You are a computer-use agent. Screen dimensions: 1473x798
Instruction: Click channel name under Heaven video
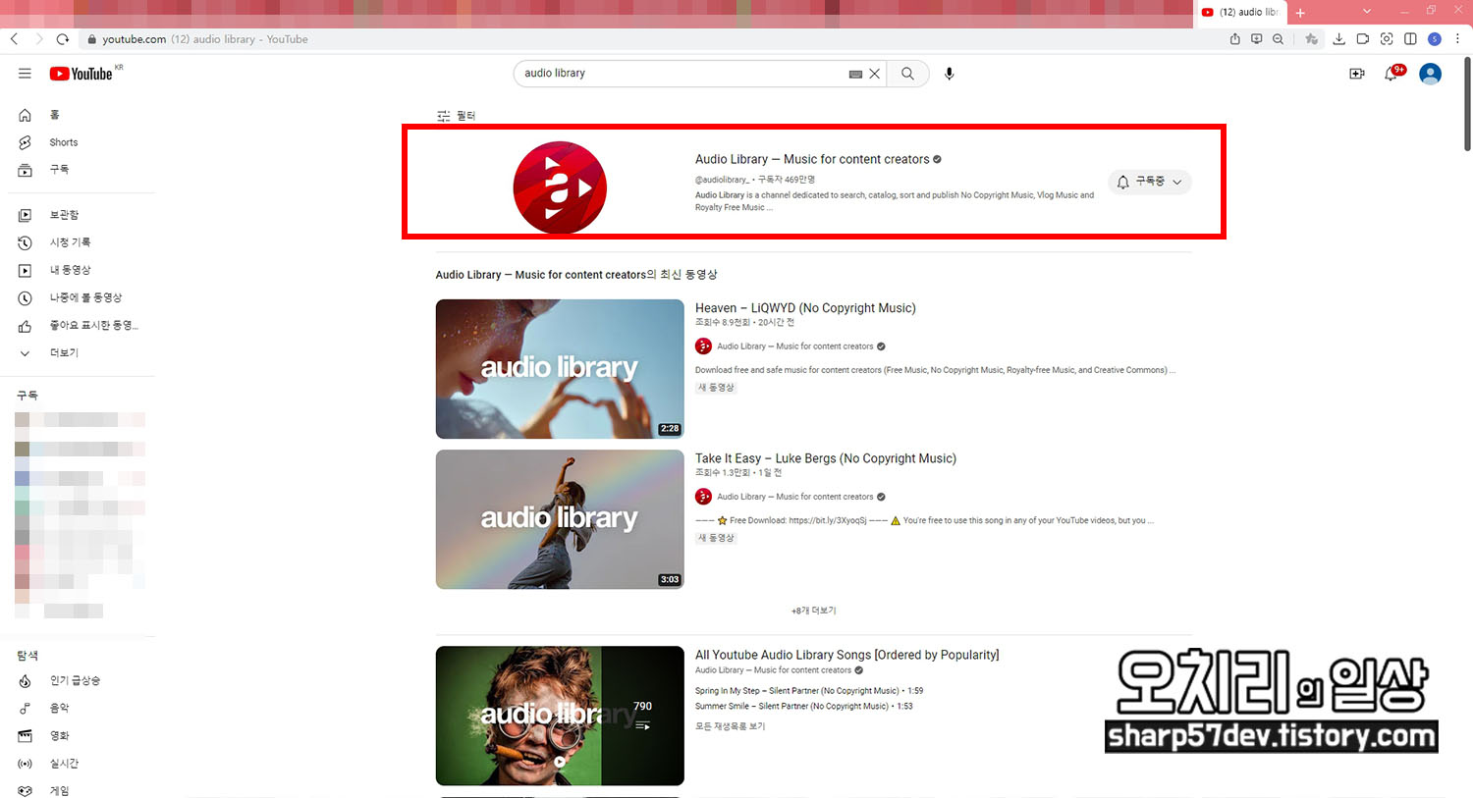[794, 346]
